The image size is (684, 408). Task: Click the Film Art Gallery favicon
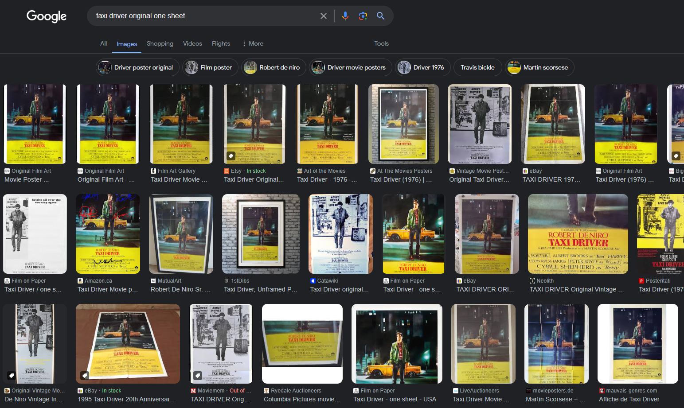click(x=153, y=171)
